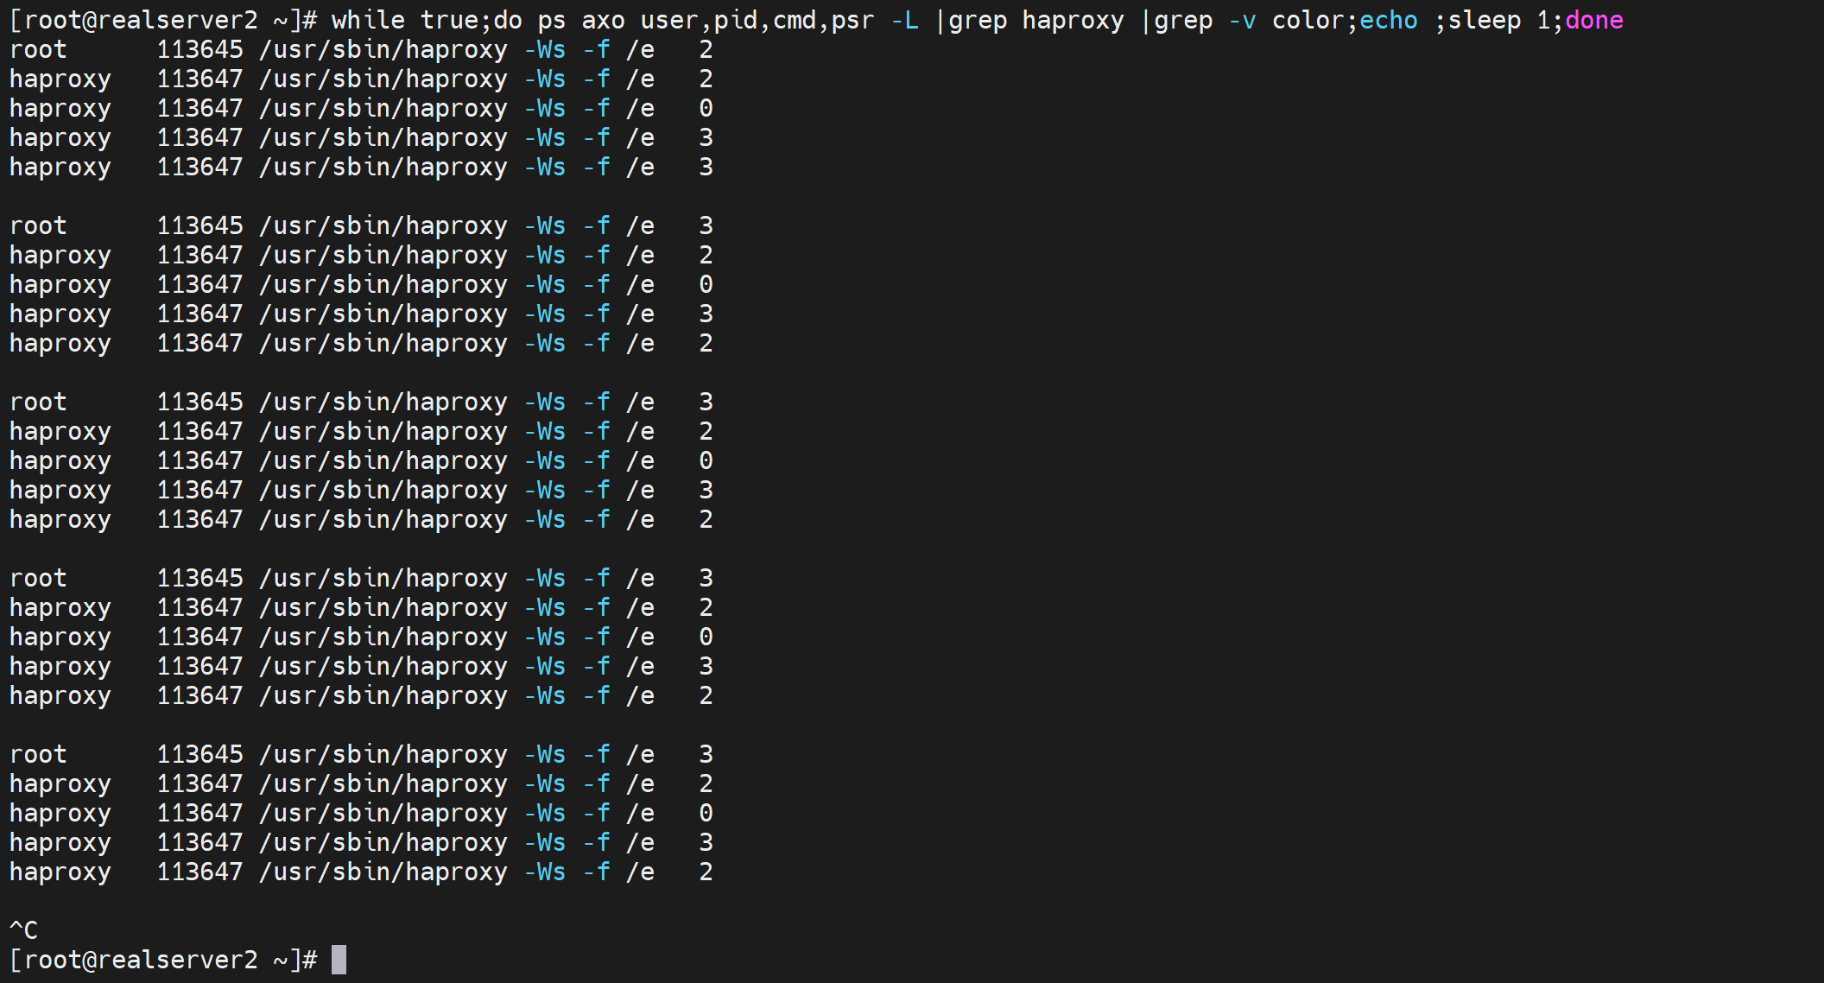
Task: Click PID 113645 in the first output block
Action: click(199, 50)
